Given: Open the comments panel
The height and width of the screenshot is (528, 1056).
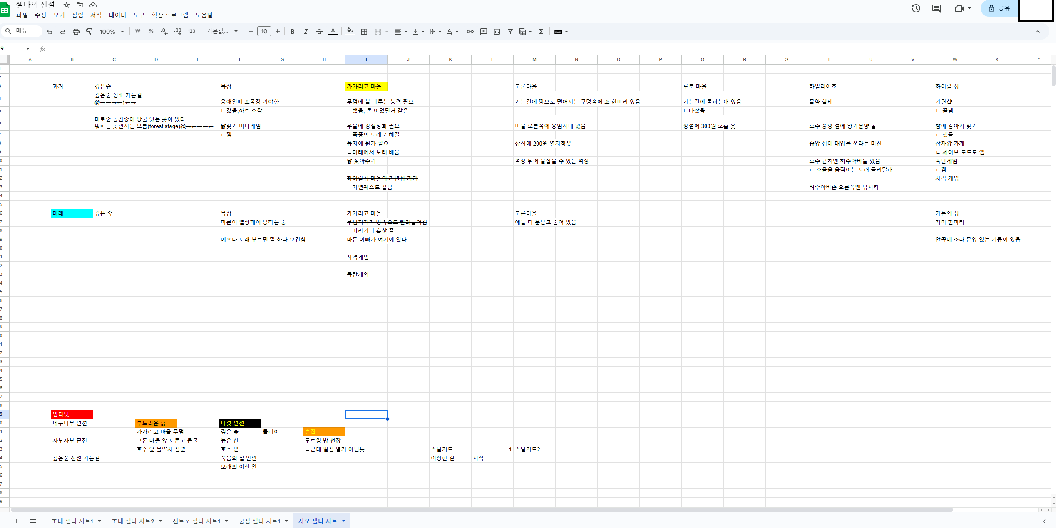Looking at the screenshot, I should point(937,8).
